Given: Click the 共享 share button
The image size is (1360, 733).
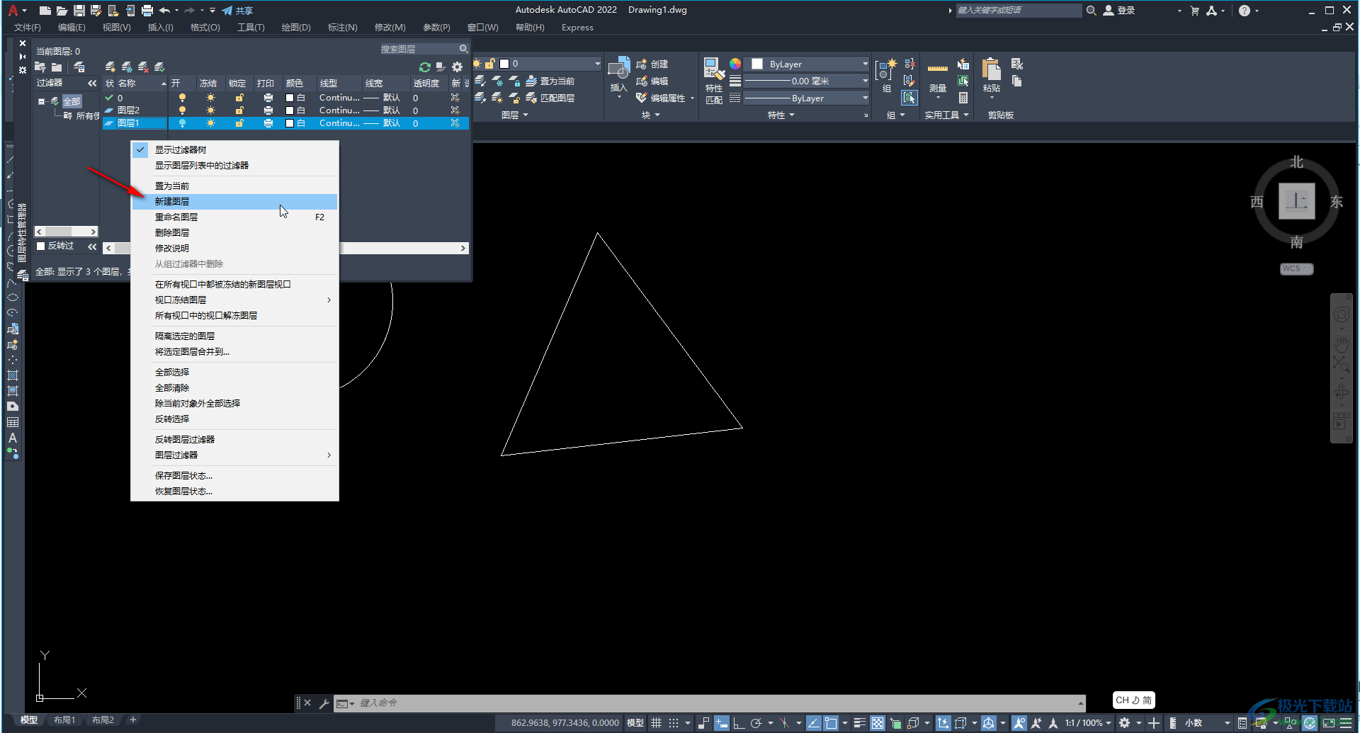Looking at the screenshot, I should 237,11.
